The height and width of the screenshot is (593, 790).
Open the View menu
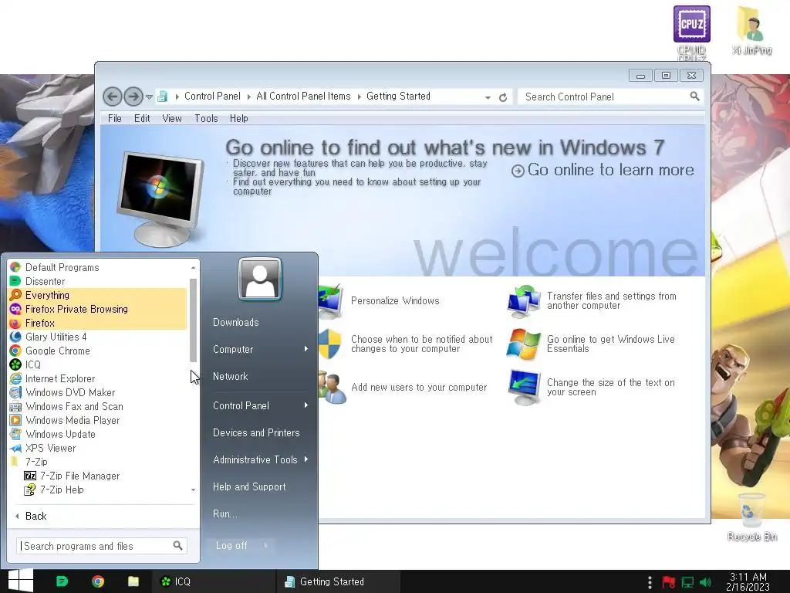172,118
